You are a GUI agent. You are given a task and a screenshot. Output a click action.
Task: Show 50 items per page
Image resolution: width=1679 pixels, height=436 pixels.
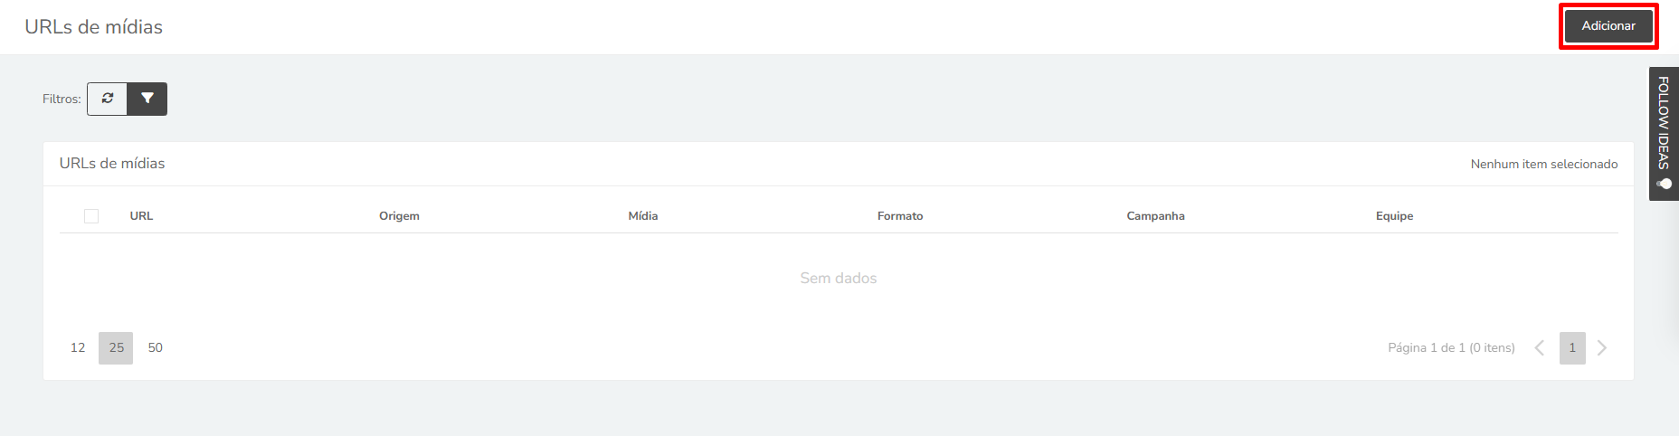point(156,348)
